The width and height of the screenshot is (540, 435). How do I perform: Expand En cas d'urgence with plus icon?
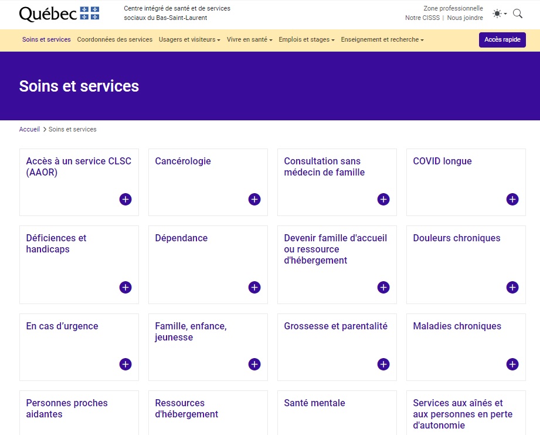[x=125, y=364]
